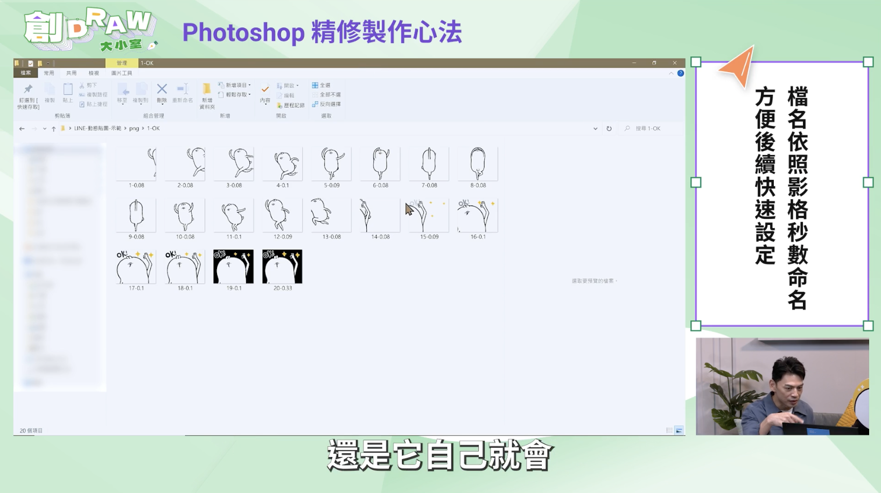Click the 釘選到快速存取 pin icon

click(x=28, y=89)
